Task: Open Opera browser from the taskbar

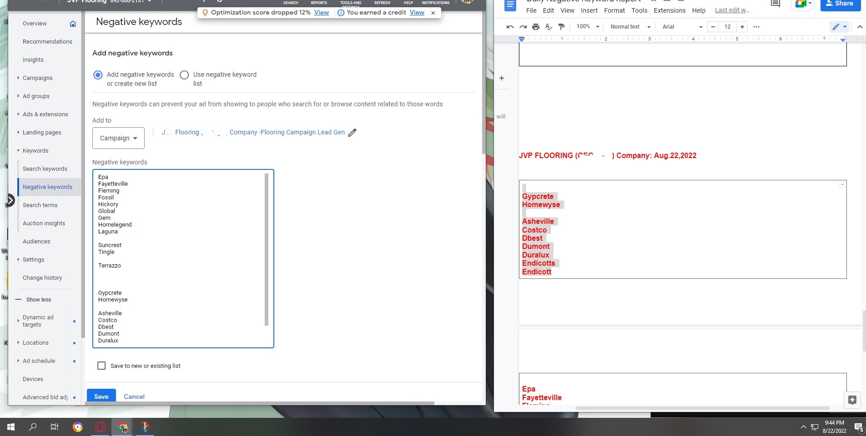Action: [100, 427]
